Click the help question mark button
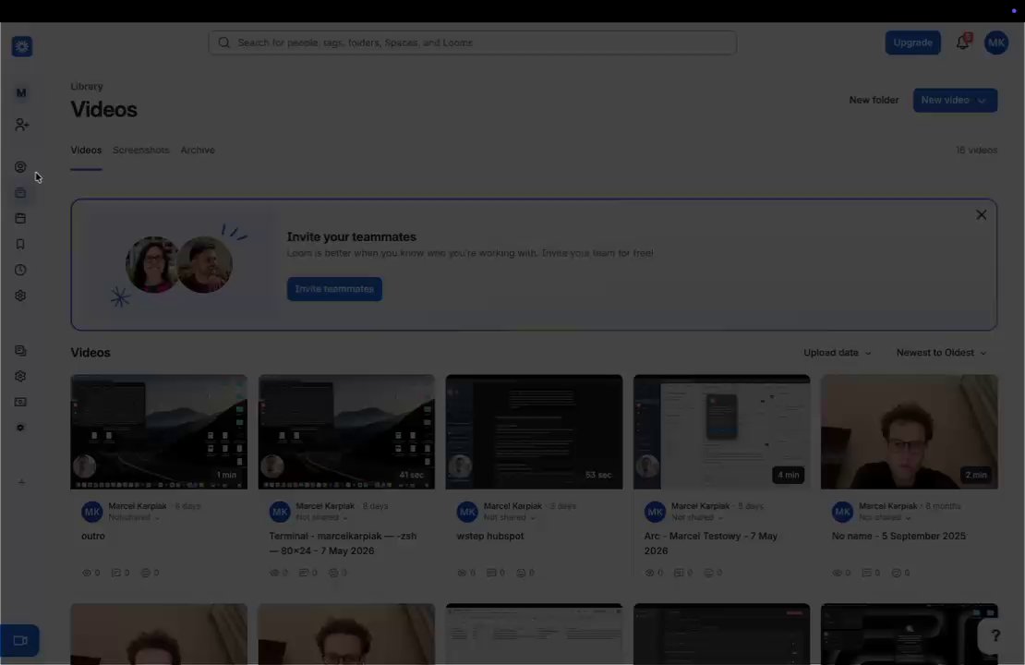Image resolution: width=1025 pixels, height=665 pixels. point(995,635)
